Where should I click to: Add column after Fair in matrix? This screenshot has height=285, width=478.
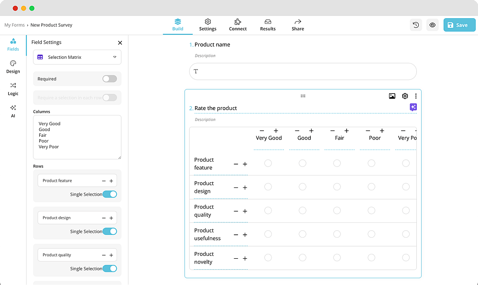click(347, 131)
